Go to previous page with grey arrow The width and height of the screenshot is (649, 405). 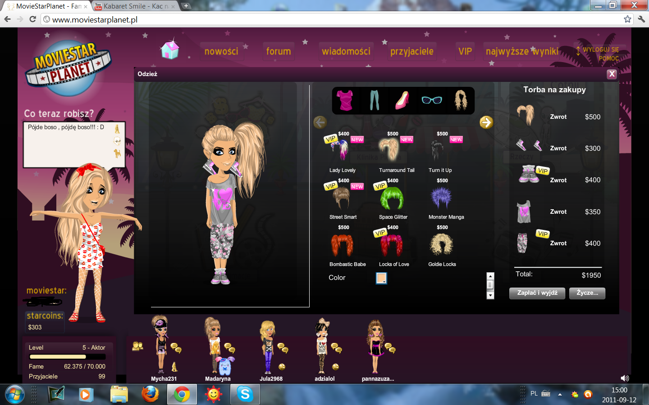click(x=320, y=122)
